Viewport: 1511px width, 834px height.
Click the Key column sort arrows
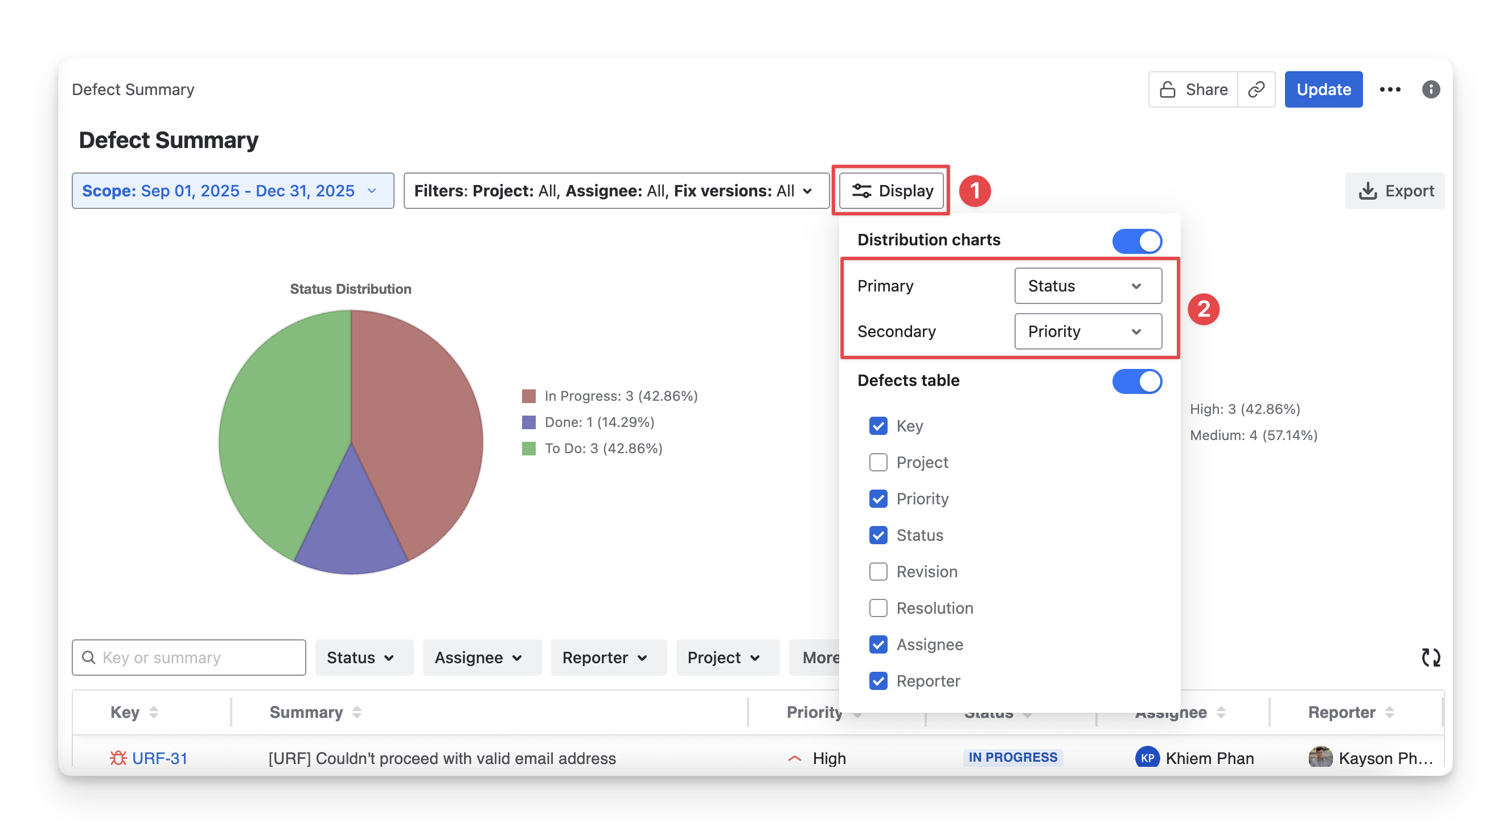click(x=154, y=712)
